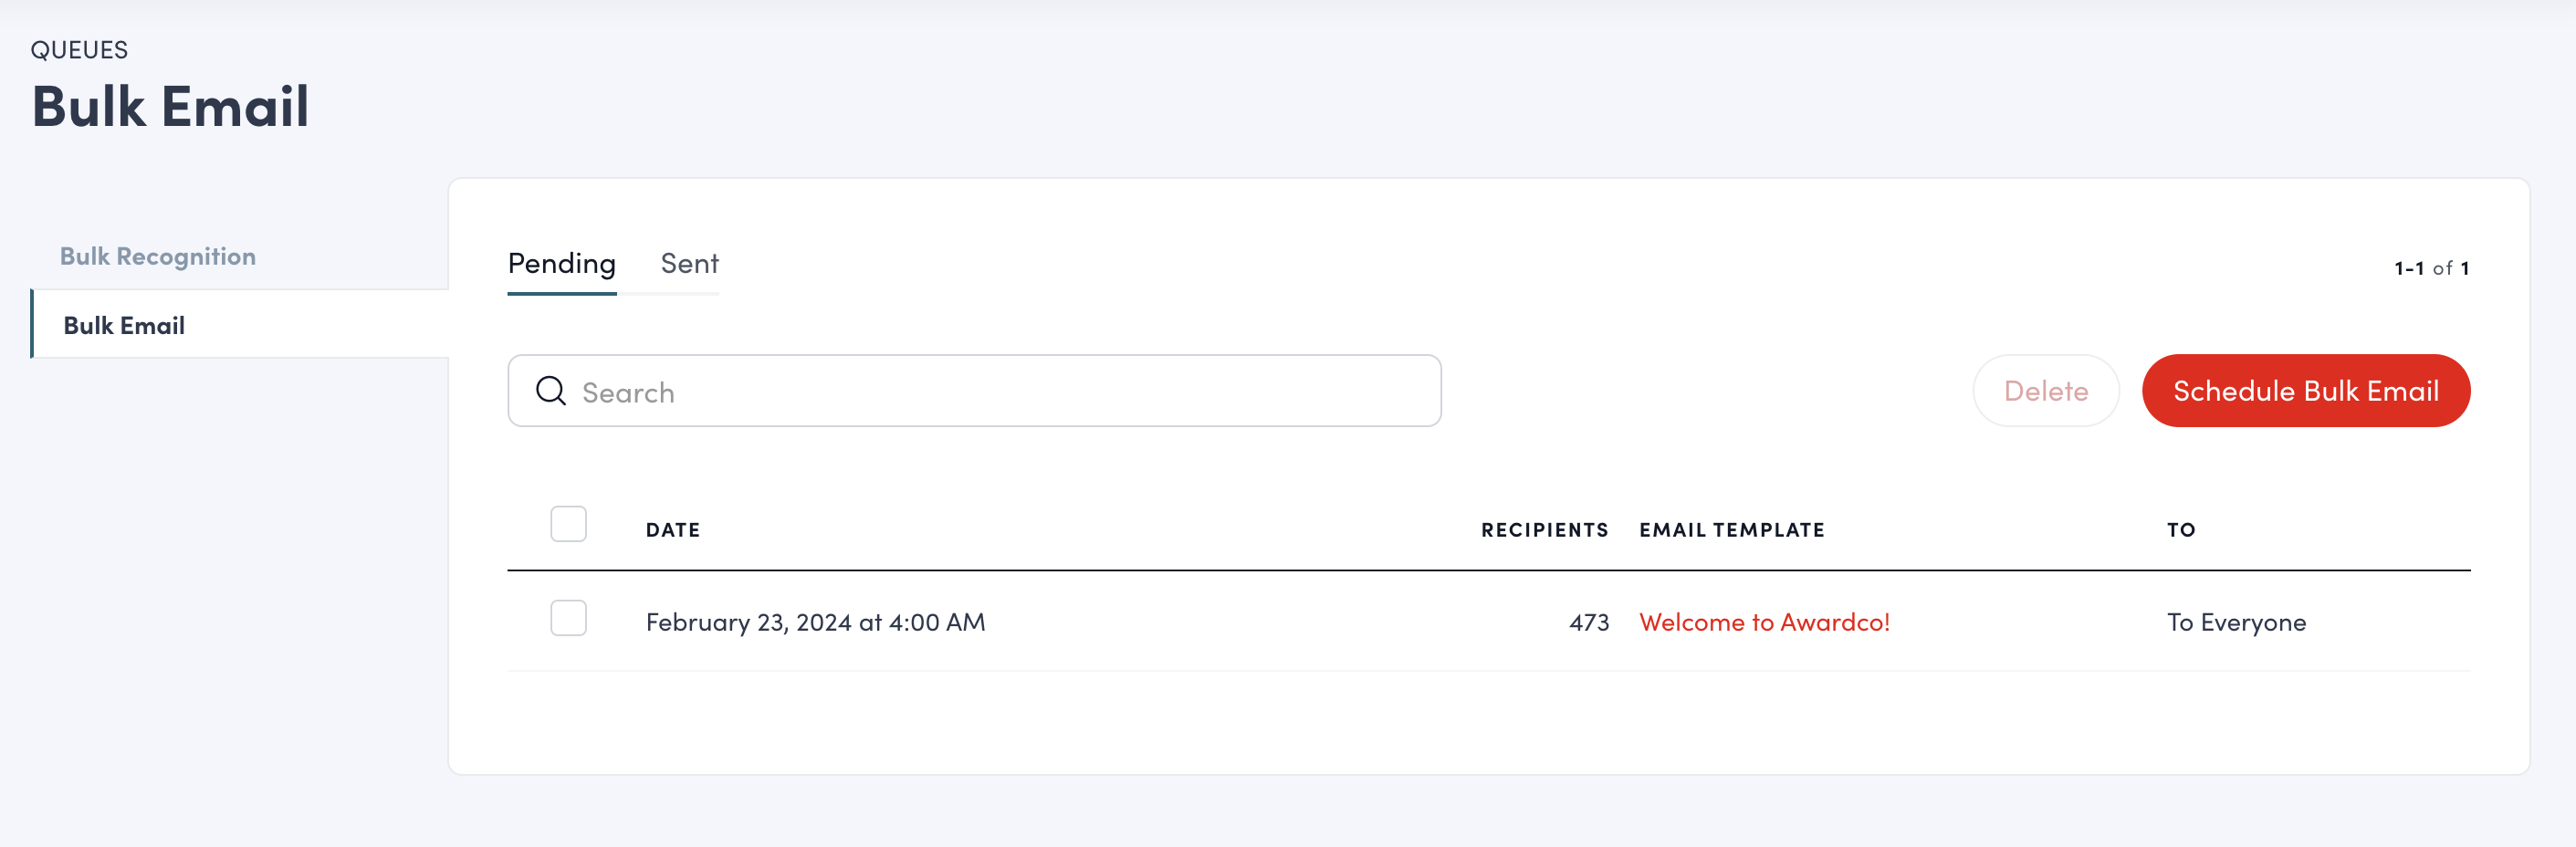Image resolution: width=2576 pixels, height=847 pixels.
Task: Open the Welcome to Awardco! template link
Action: coord(1763,621)
